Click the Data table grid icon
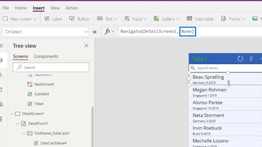The image size is (262, 147). pos(189,19)
